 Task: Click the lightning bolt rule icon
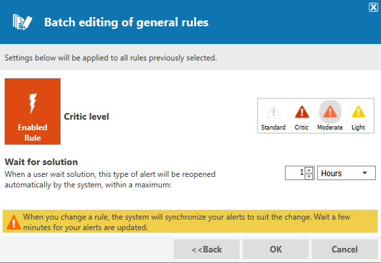pyautogui.click(x=32, y=103)
